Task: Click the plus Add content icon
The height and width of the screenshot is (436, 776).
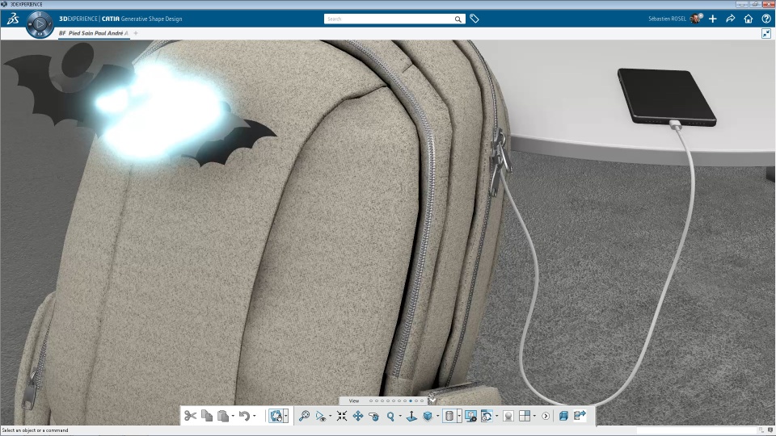Action: 713,19
